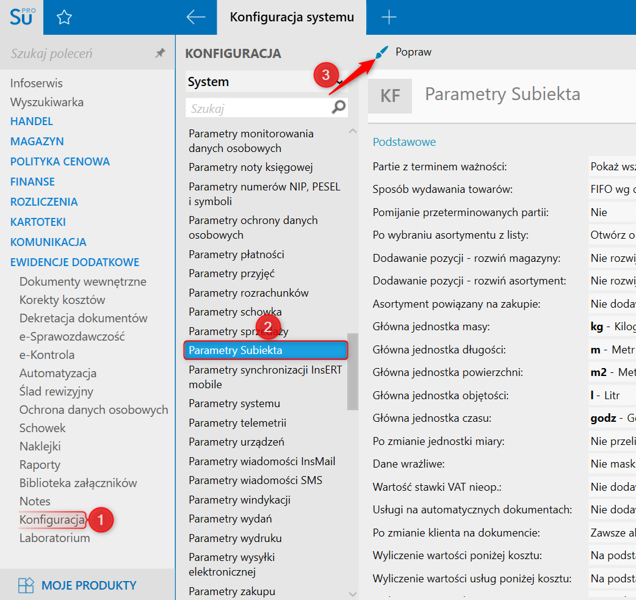Click the Moje Produkty boxes icon

pos(26,585)
